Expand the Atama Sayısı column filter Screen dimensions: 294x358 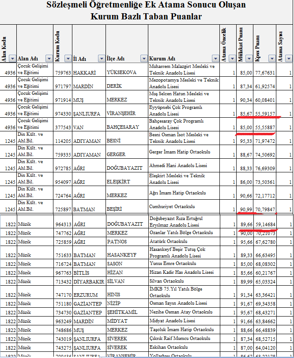(x=288, y=59)
